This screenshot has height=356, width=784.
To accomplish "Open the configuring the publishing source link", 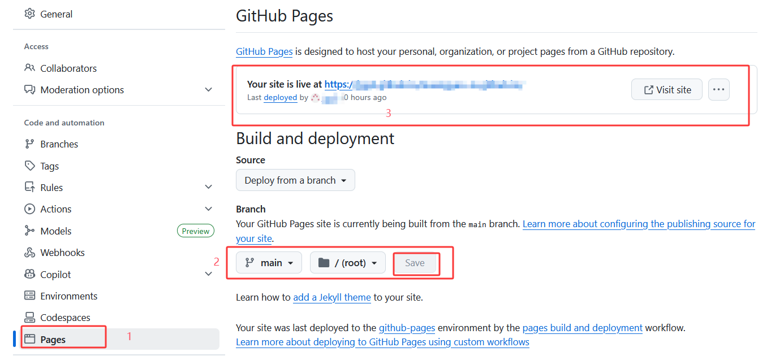I will (x=639, y=224).
